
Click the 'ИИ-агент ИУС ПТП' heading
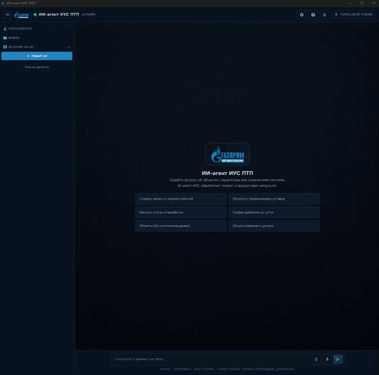tap(227, 173)
